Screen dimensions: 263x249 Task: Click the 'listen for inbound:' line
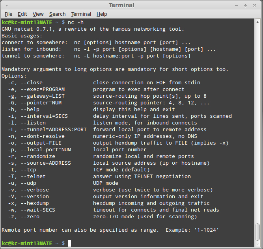pos(108,49)
